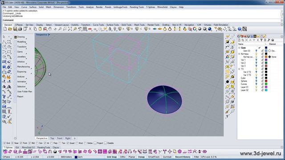
Task: Click the purple color swatch of Var 1 layer
Action: click(266, 60)
